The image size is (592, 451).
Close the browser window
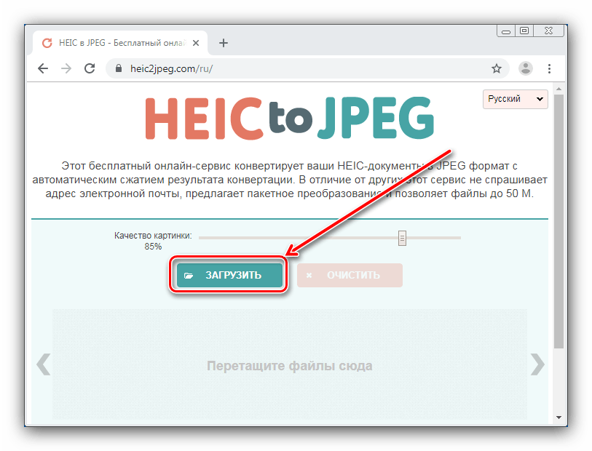click(x=548, y=31)
